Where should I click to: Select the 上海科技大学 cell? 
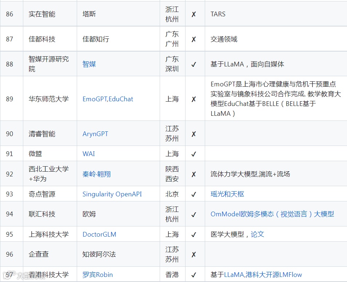(50, 234)
